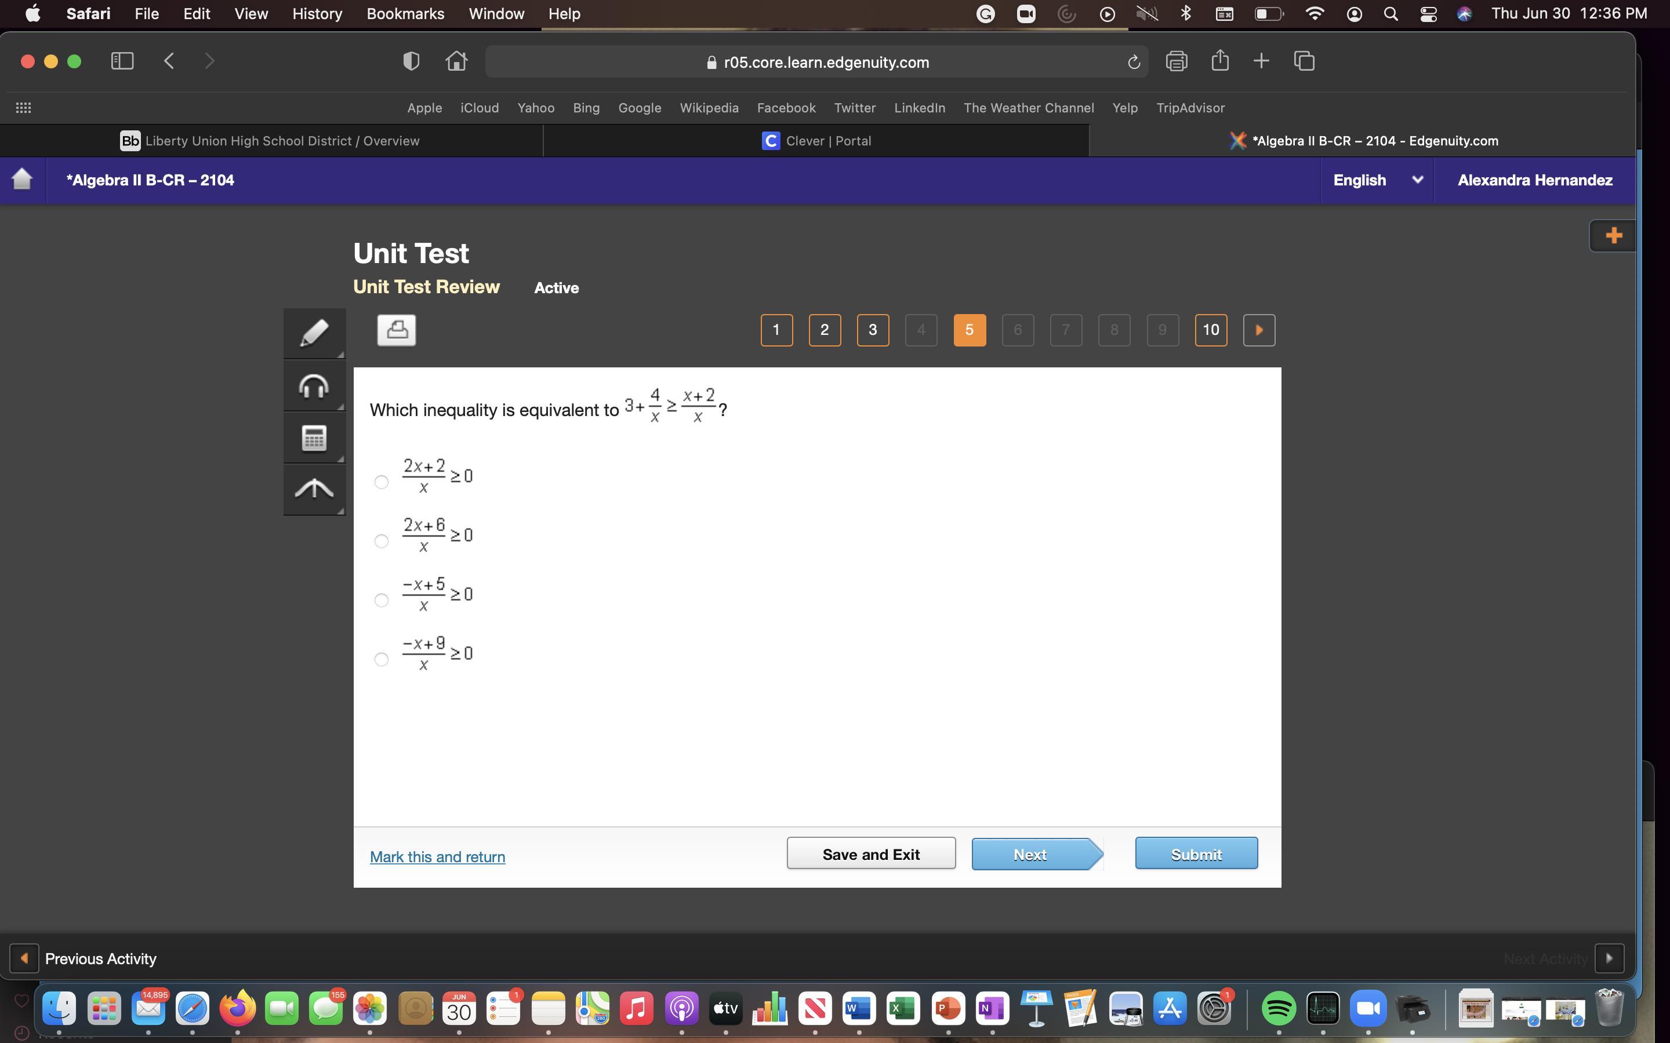Select answer with 2x+2 over x
The image size is (1670, 1043).
point(381,482)
